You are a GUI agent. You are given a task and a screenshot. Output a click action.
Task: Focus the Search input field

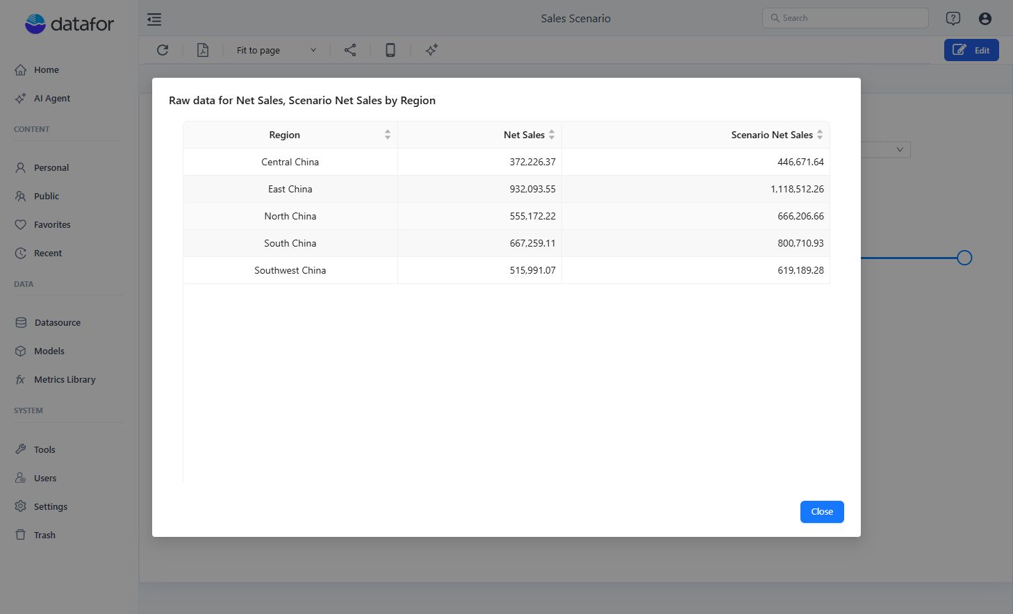coord(846,18)
